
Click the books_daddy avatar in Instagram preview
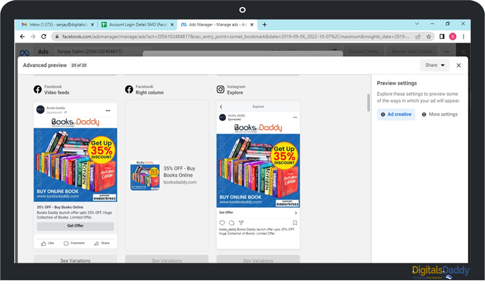click(222, 118)
